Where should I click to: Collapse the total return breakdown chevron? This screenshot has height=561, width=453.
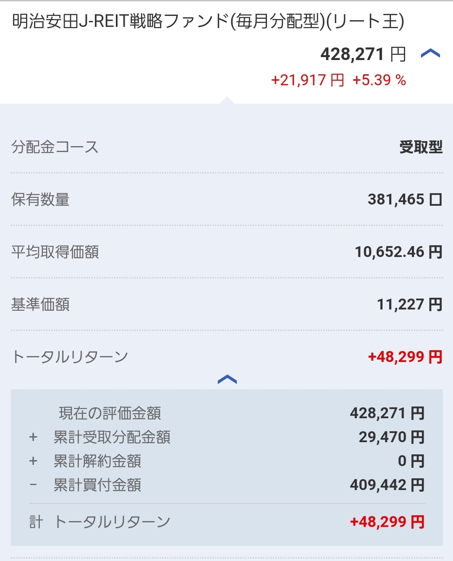pos(227,380)
